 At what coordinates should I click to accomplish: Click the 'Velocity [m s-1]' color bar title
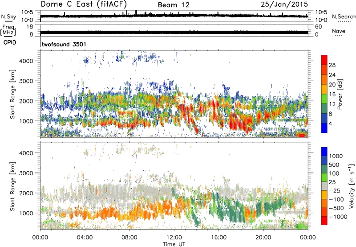click(352, 186)
